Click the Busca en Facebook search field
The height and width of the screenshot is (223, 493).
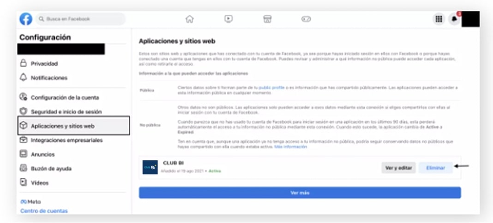point(81,19)
